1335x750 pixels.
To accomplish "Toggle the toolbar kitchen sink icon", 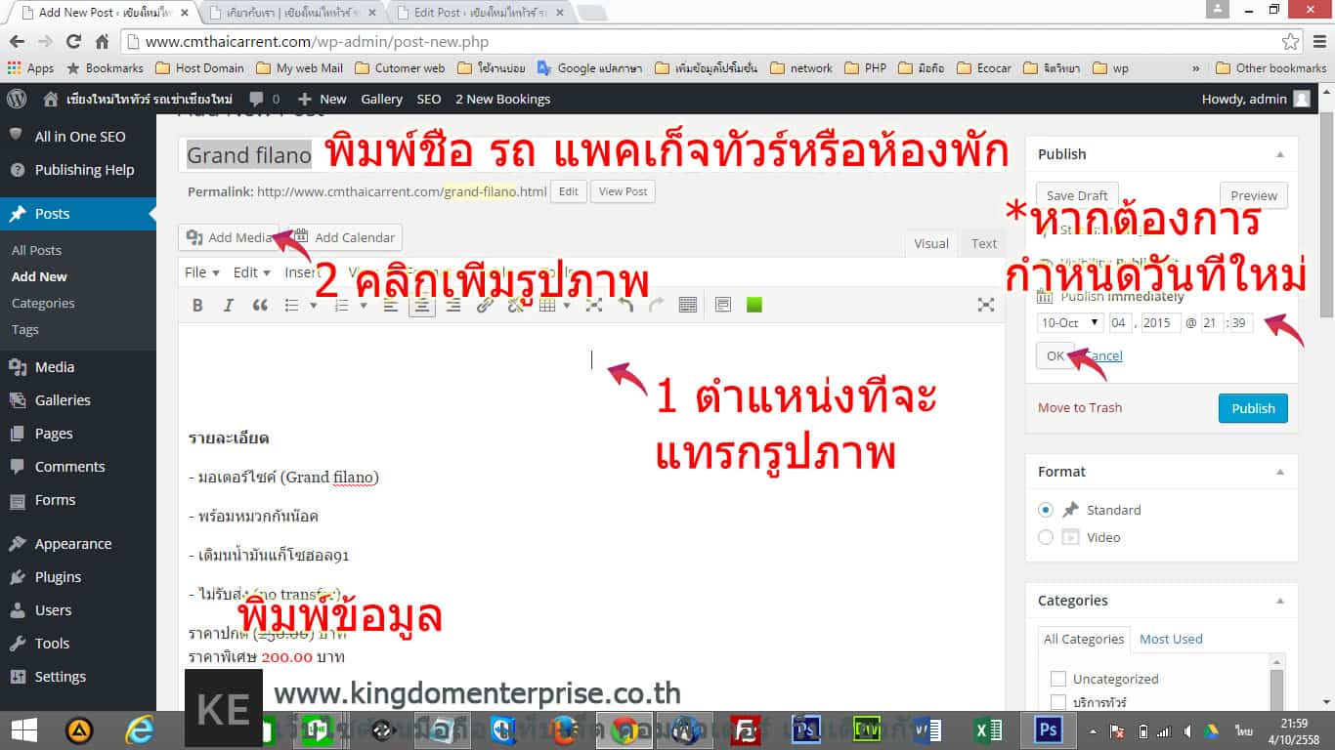I will point(687,306).
